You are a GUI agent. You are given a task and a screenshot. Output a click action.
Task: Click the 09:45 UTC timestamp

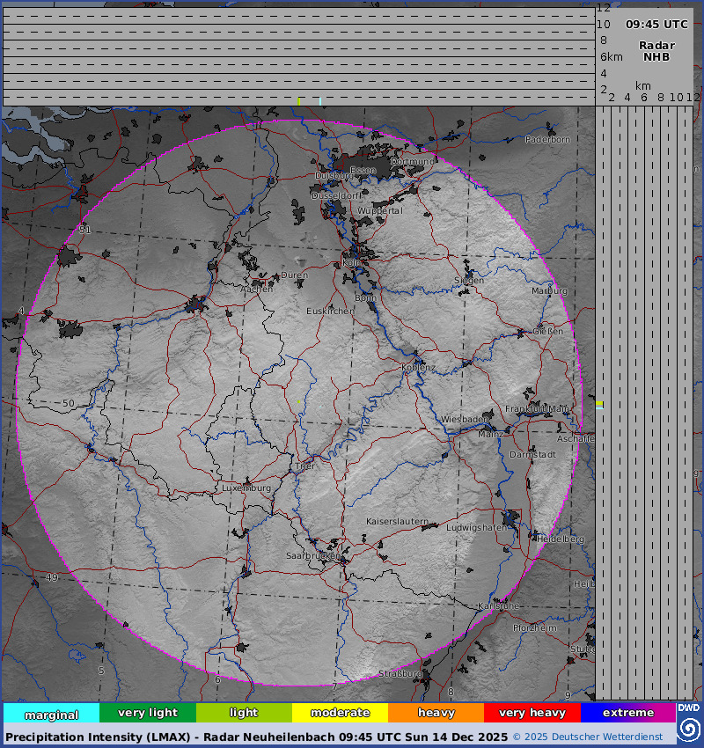click(656, 25)
